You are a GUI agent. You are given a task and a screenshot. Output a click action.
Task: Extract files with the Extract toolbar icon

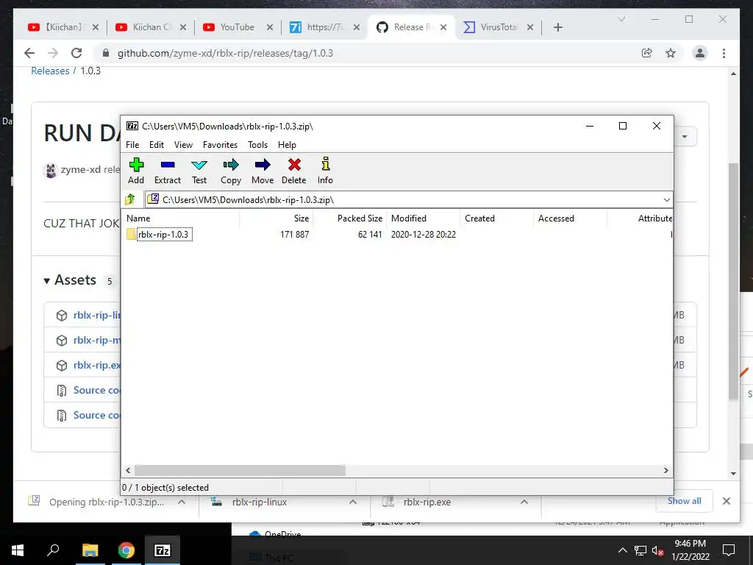pos(167,171)
